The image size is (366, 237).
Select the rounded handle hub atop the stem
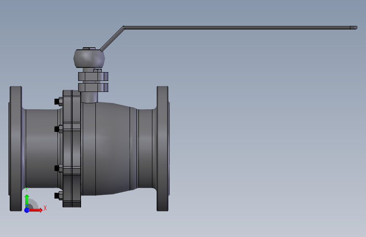pyautogui.click(x=89, y=58)
